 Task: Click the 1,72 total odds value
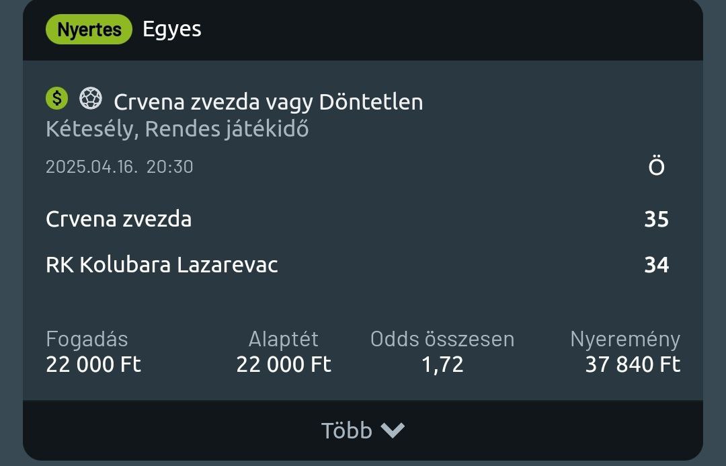[442, 364]
